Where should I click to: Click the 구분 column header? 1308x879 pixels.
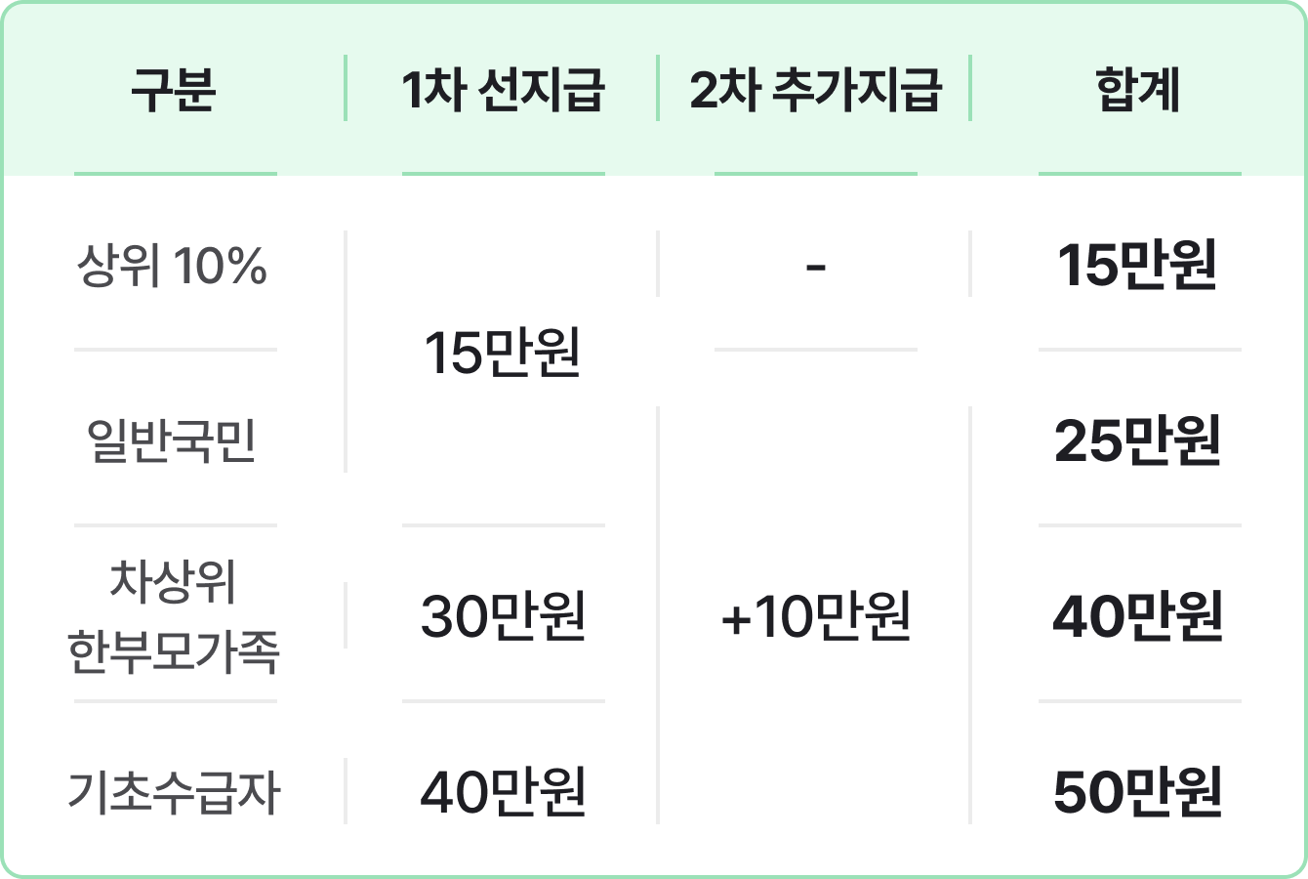pos(174,89)
